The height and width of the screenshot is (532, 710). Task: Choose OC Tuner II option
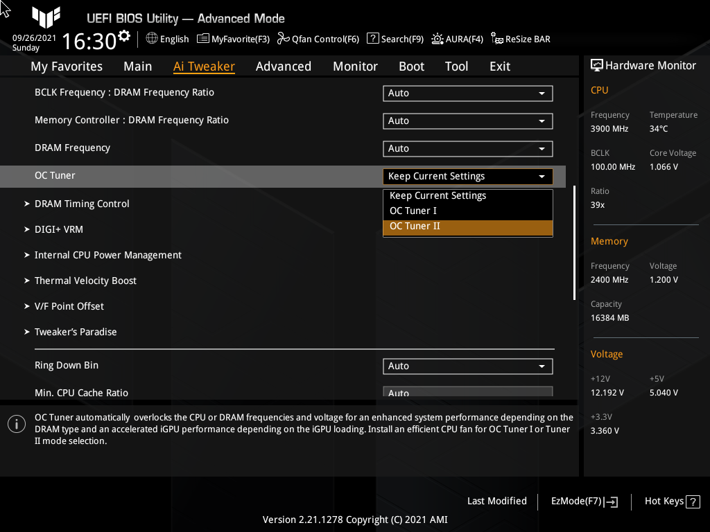(468, 227)
